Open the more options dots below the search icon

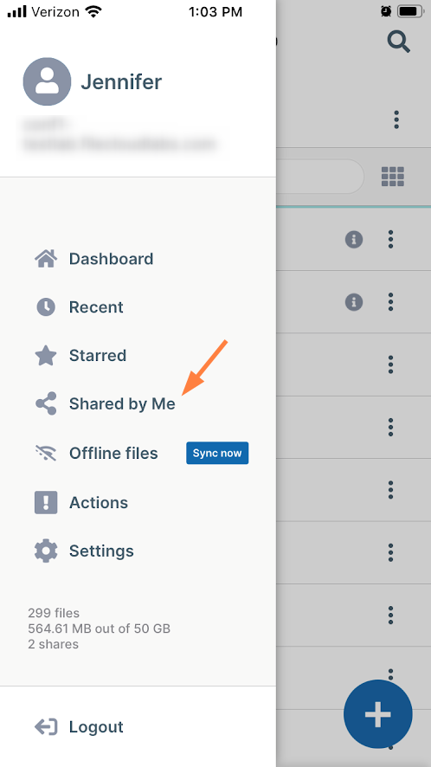(x=396, y=119)
